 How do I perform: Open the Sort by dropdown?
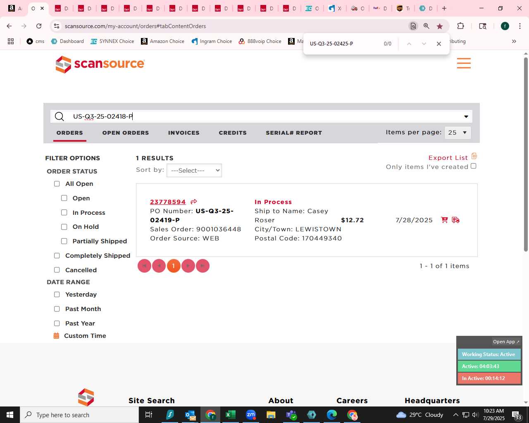(x=194, y=171)
